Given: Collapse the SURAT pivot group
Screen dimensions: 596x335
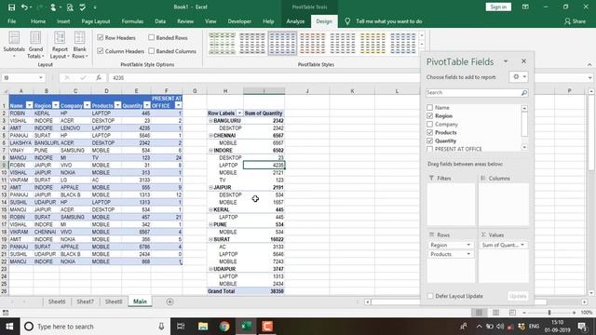Looking at the screenshot, I should click(210, 239).
